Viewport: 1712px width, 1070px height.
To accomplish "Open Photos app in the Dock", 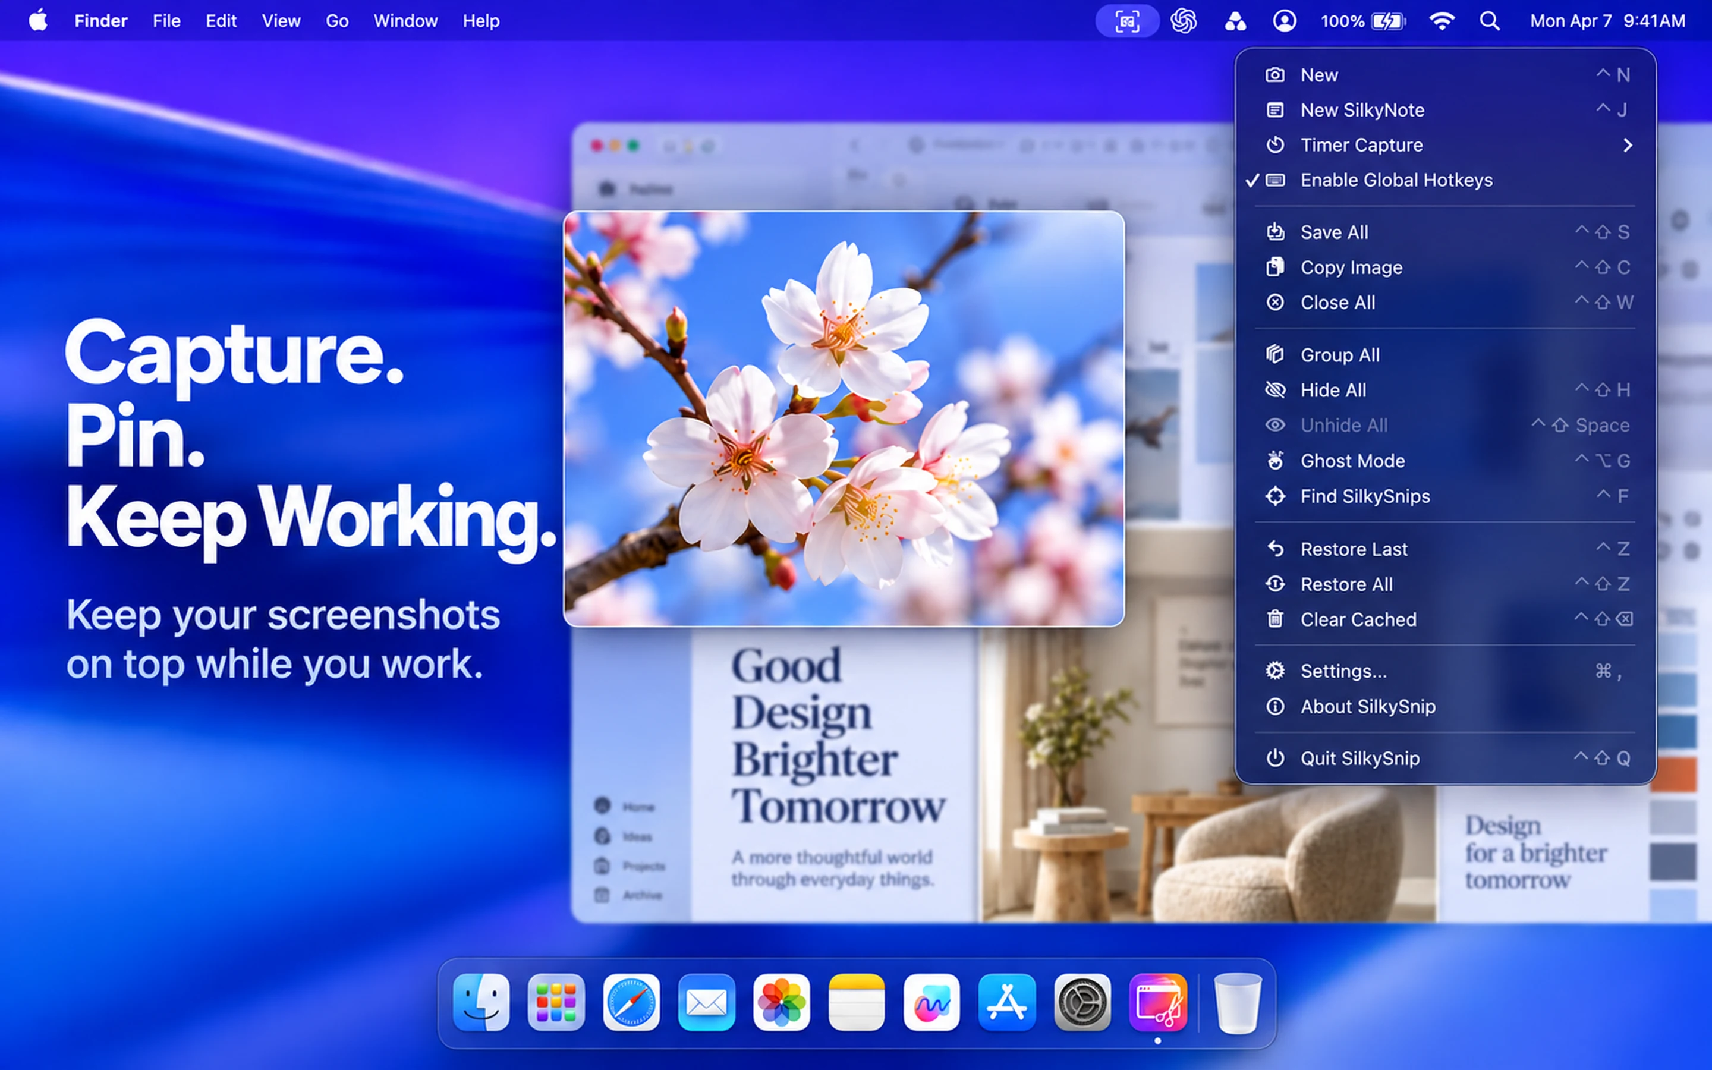I will click(781, 1003).
